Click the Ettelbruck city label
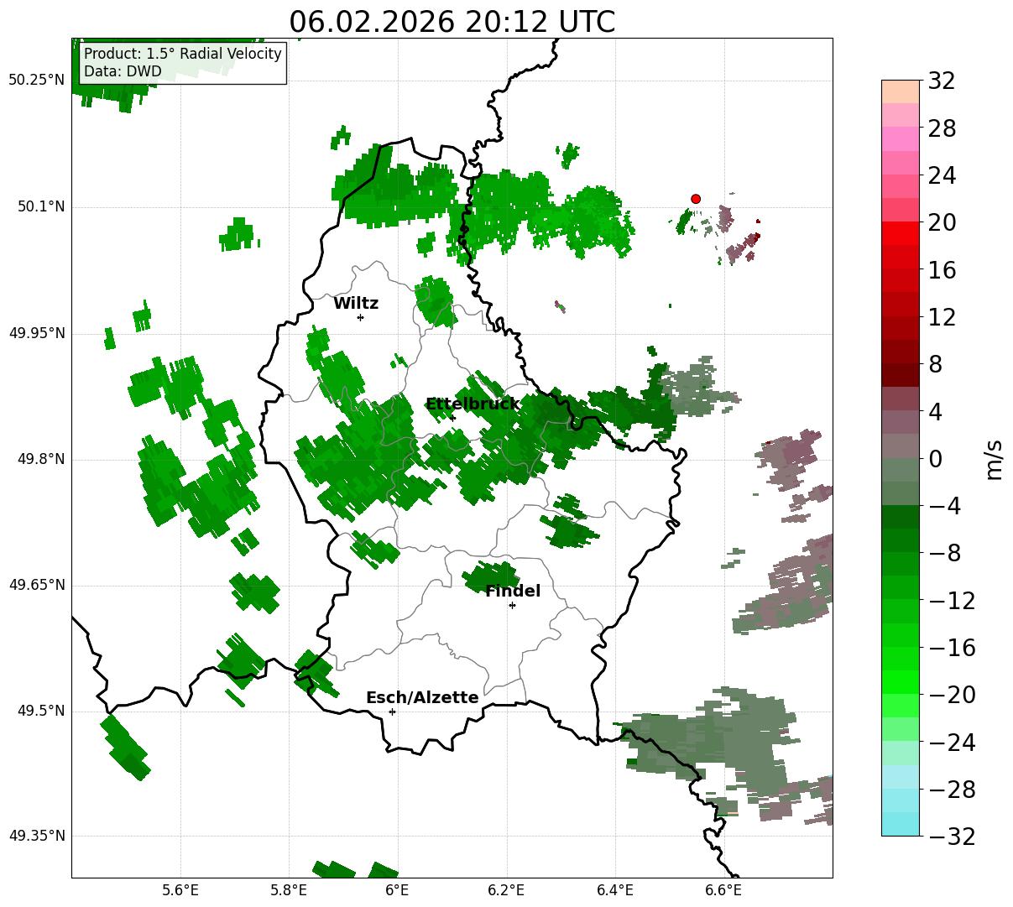Image resolution: width=1013 pixels, height=907 pixels. (x=473, y=404)
